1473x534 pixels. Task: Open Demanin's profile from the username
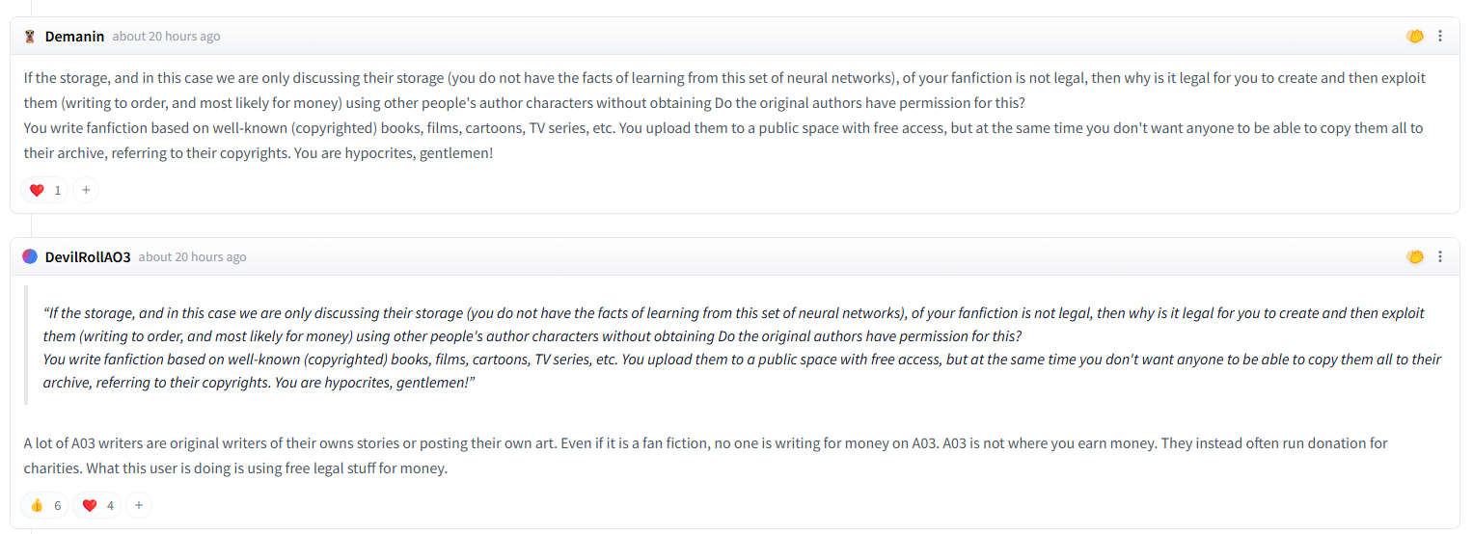[74, 37]
